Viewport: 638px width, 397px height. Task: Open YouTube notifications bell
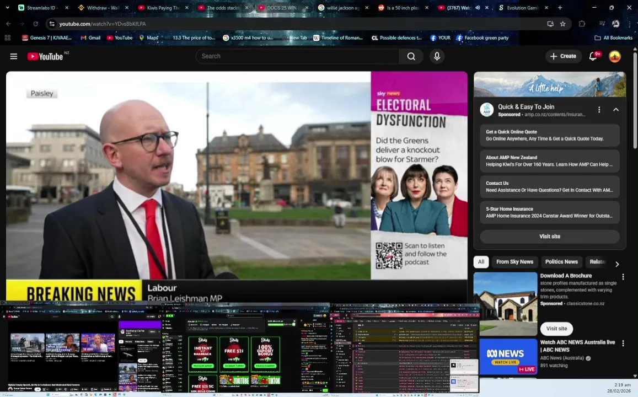pos(593,56)
